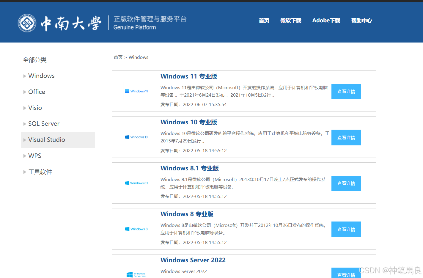Expand the Office category arrow
This screenshot has width=423, height=278.
pos(25,92)
